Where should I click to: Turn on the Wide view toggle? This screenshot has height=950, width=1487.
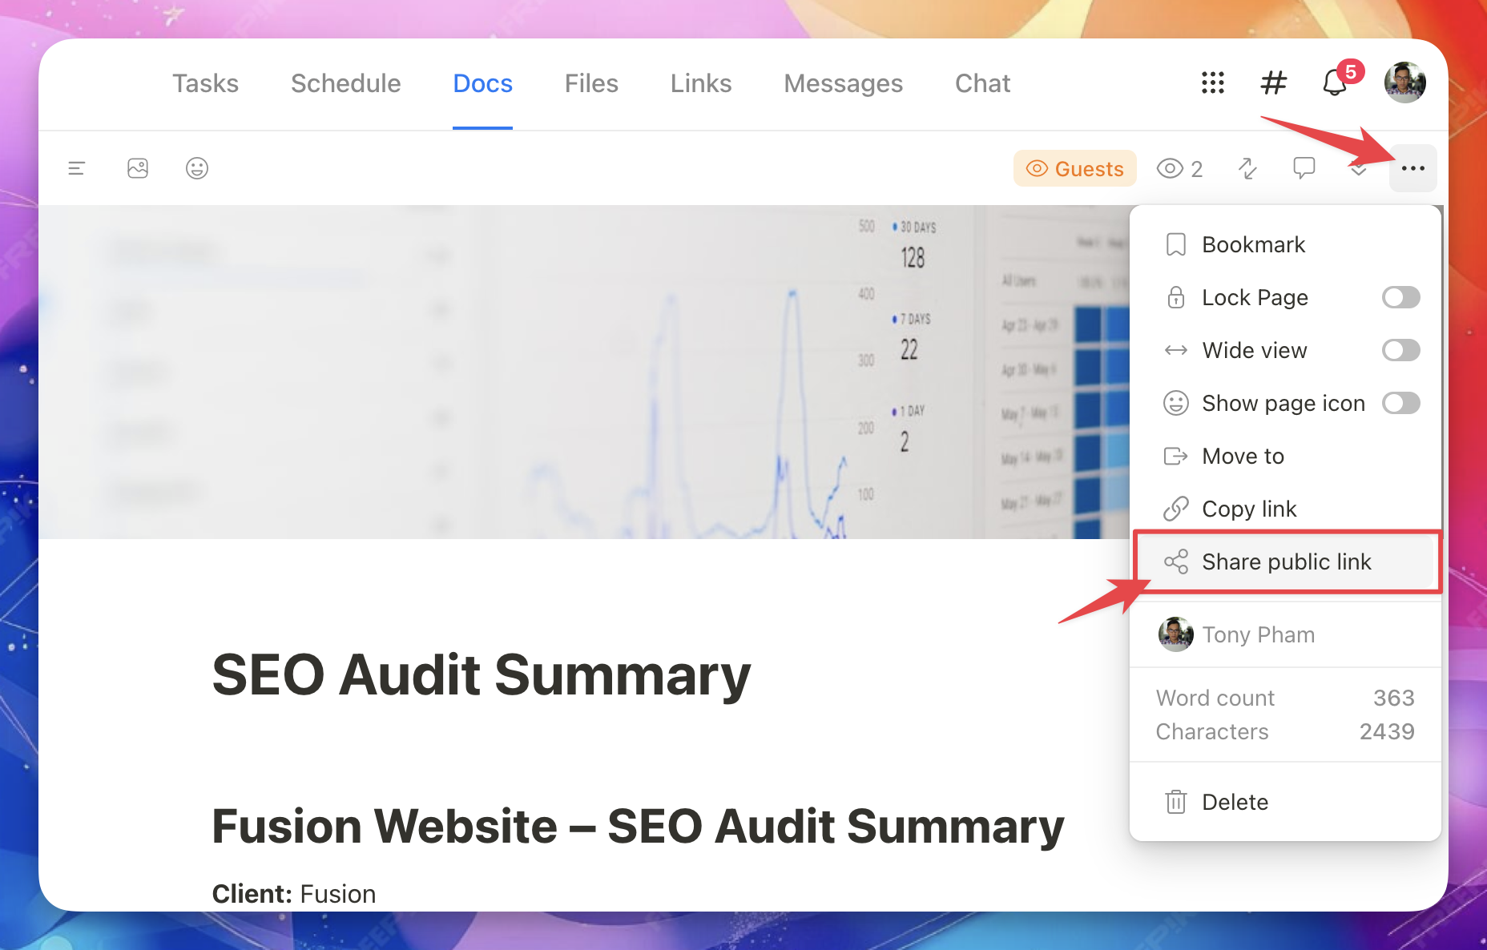tap(1400, 350)
